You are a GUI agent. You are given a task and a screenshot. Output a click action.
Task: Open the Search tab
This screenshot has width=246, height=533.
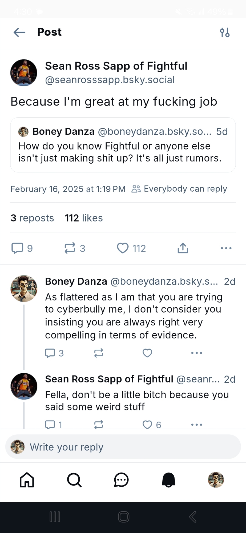[74, 480]
